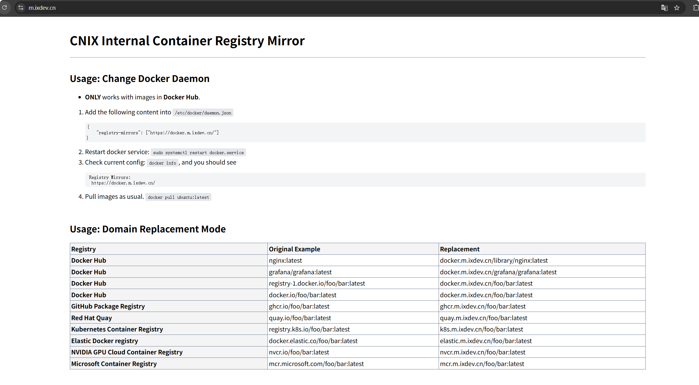This screenshot has height=385, width=699.
Task: Click the NVIDIA GPU Cloud Container Registry label
Action: 127,352
